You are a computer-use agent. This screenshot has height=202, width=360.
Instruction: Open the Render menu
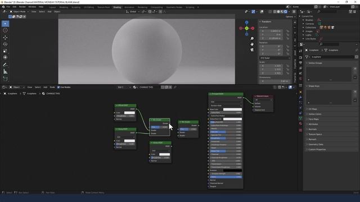[x=22, y=7]
